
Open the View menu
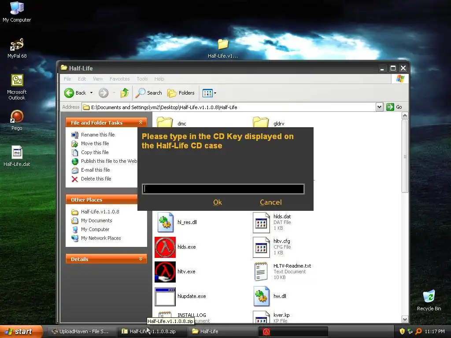(x=97, y=79)
